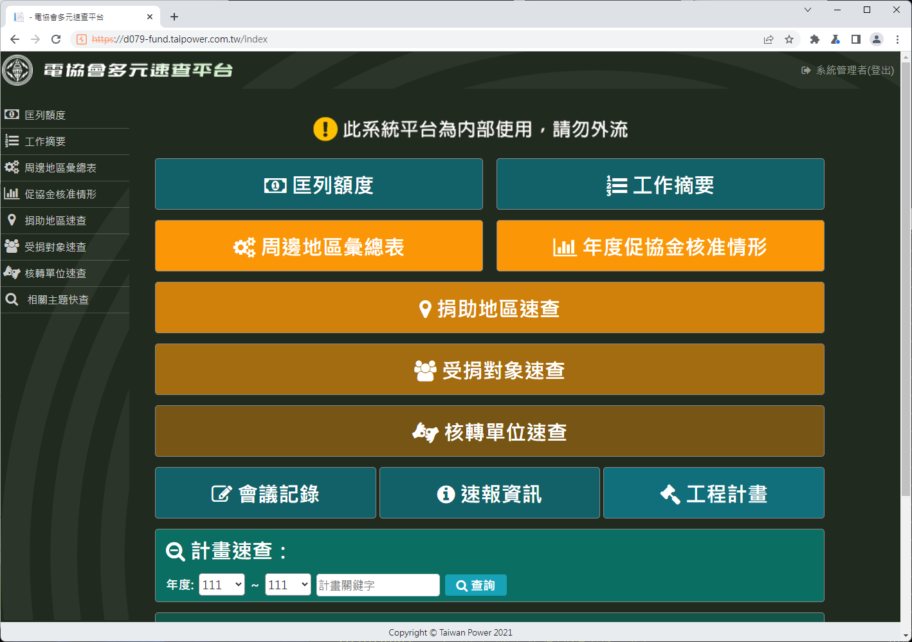Click the orange 周邊地區彙總表 button
The height and width of the screenshot is (642, 912).
(x=319, y=246)
